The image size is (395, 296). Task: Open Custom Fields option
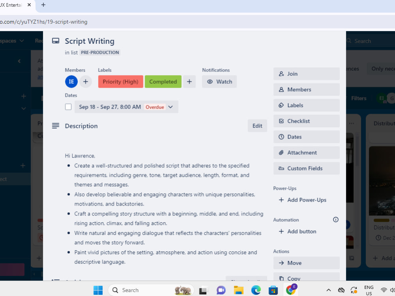pos(307,169)
